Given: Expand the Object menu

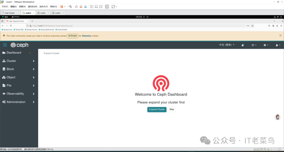Looking at the screenshot, I should point(19,77).
